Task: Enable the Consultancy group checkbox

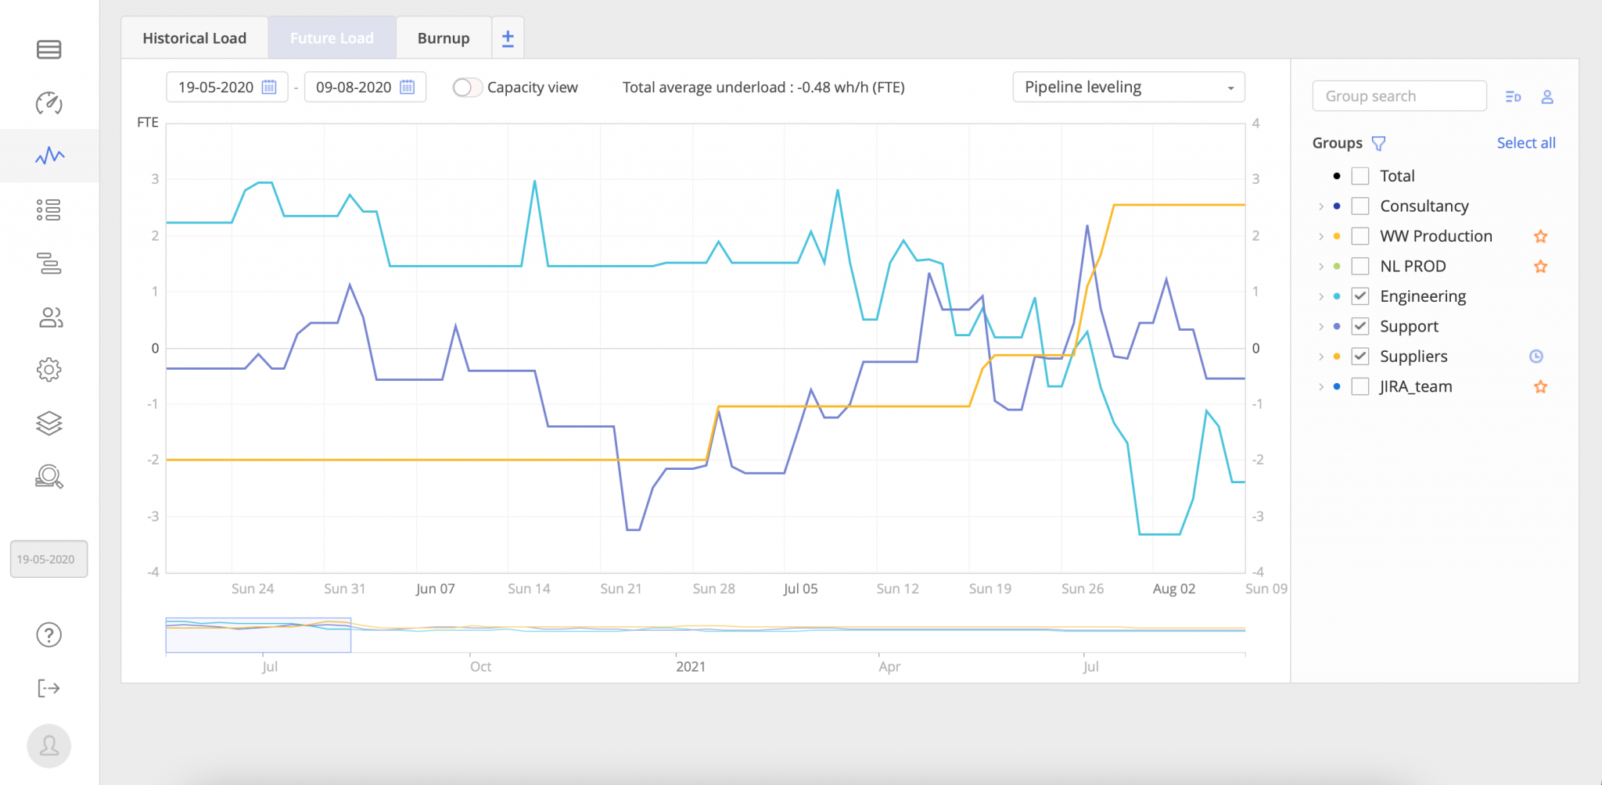Action: 1360,206
